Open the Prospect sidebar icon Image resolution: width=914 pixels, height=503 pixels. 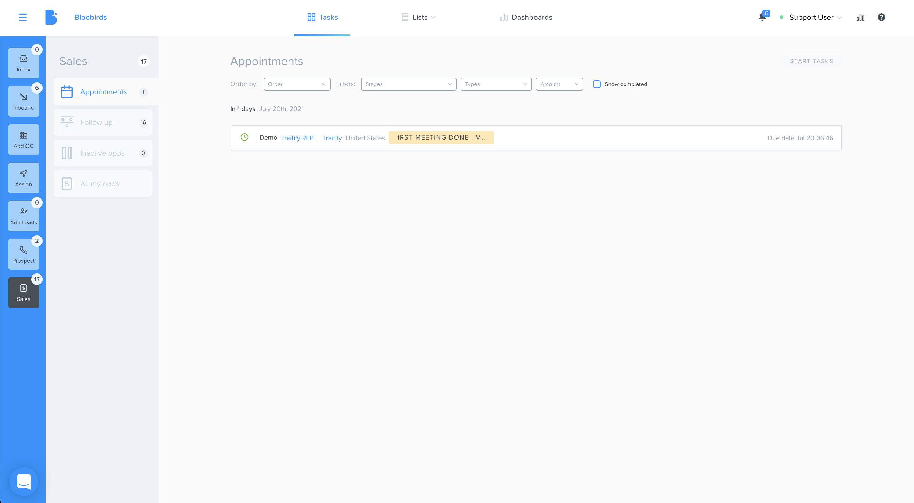[x=24, y=254]
